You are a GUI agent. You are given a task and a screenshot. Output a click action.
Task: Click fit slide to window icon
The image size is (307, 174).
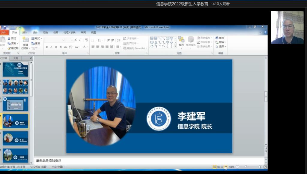point(265,167)
